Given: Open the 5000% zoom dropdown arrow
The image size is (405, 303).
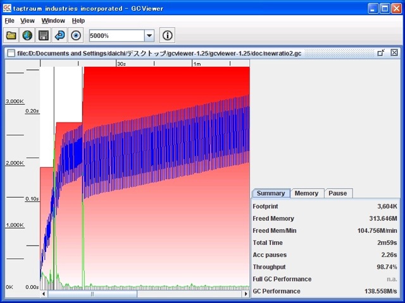Looking at the screenshot, I should (149, 36).
